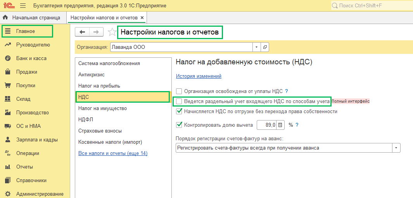Open Все налоги и отчеты (еще 14) link
413x198 pixels.
[113, 153]
